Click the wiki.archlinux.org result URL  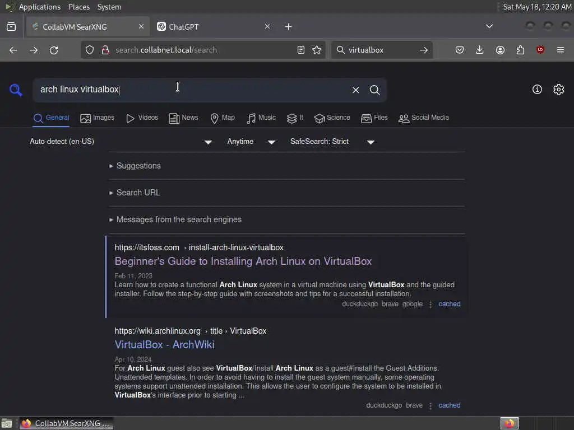coord(191,331)
